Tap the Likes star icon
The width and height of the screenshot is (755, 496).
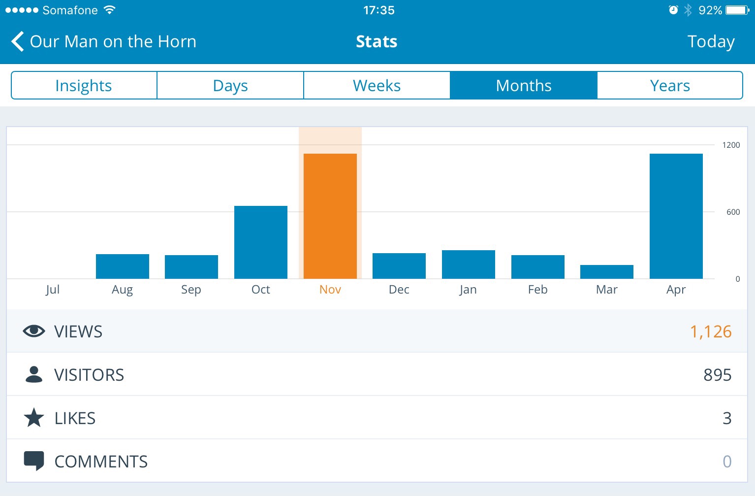[x=34, y=418]
